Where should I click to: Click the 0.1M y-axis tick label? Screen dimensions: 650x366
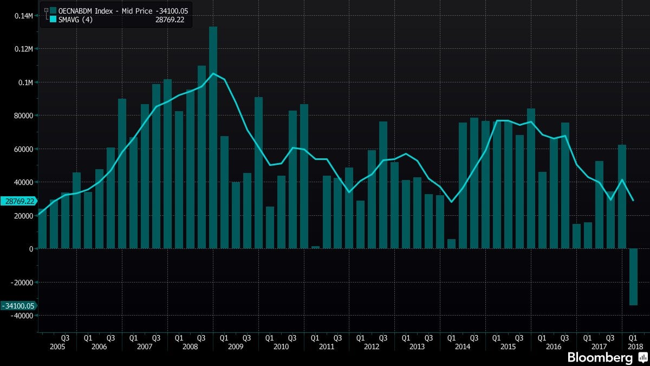point(25,82)
